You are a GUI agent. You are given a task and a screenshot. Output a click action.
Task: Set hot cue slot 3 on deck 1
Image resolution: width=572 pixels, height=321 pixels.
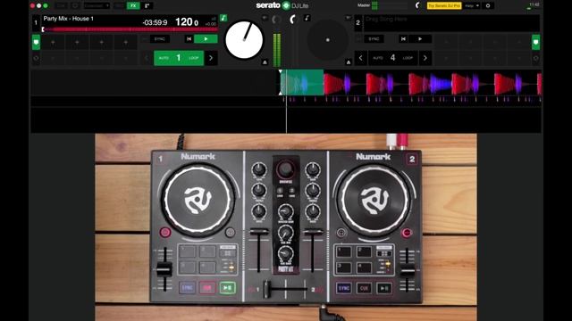pos(101,43)
